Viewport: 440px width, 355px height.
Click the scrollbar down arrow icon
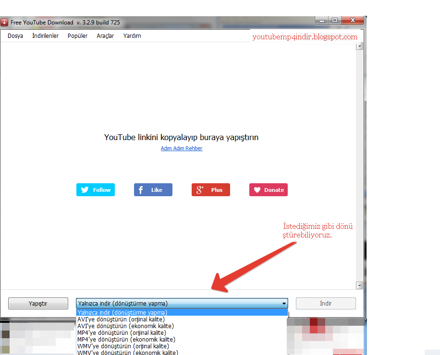[x=359, y=285]
